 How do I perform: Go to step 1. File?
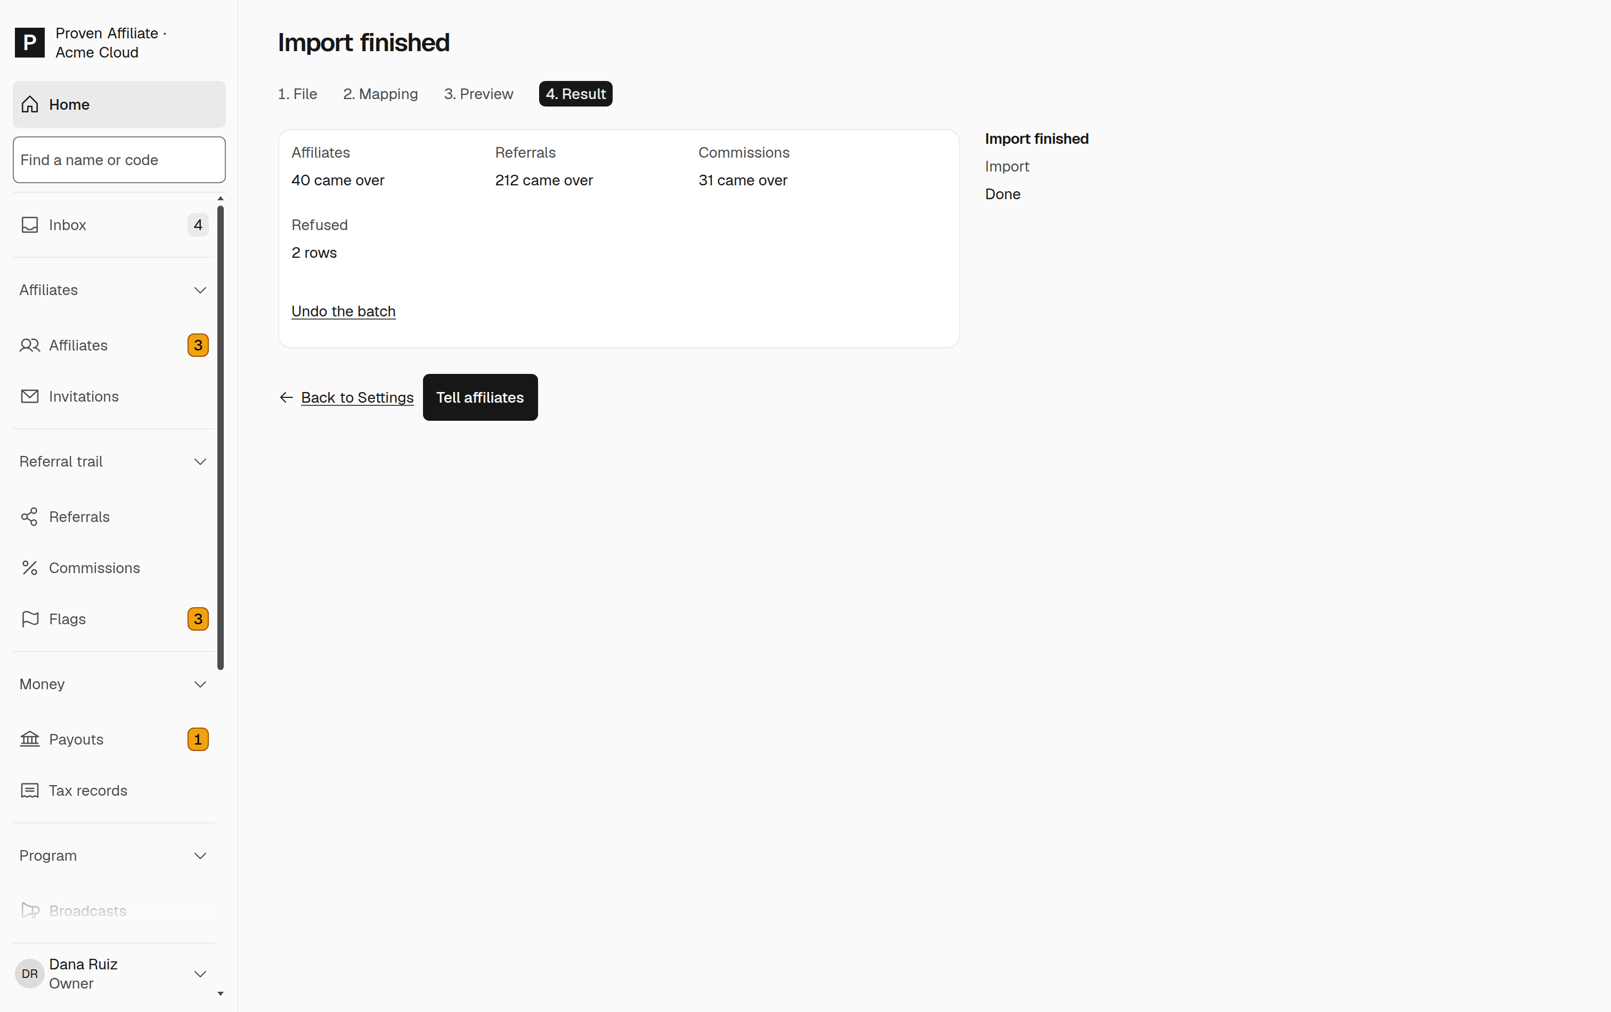[x=298, y=94]
